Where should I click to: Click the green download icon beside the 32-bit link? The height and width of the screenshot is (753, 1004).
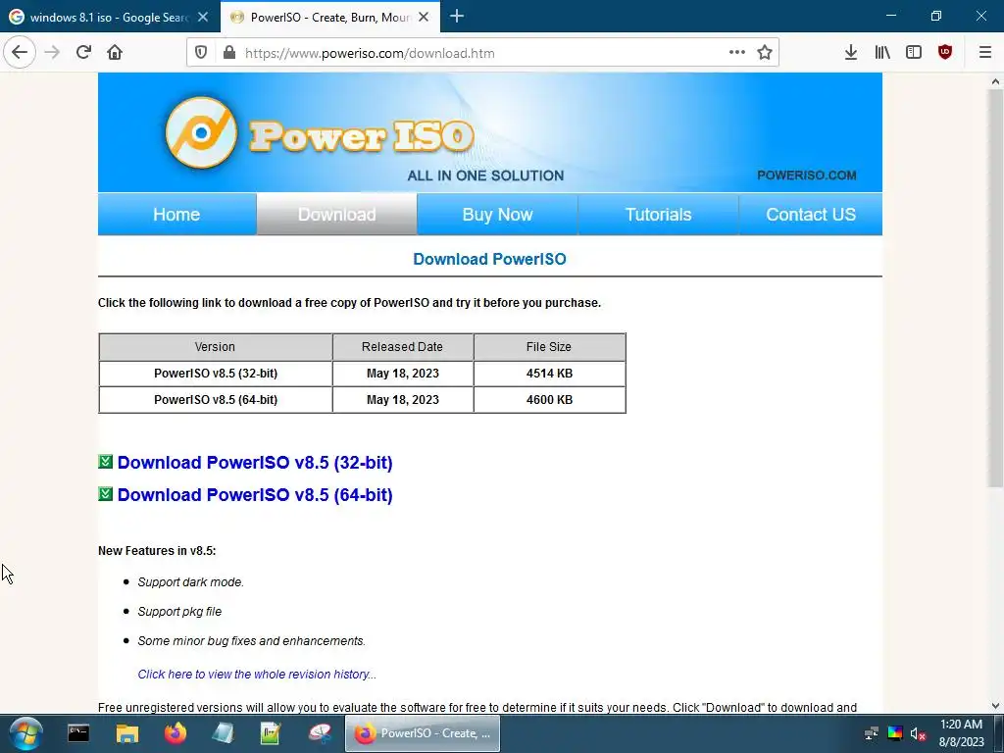[x=106, y=462]
